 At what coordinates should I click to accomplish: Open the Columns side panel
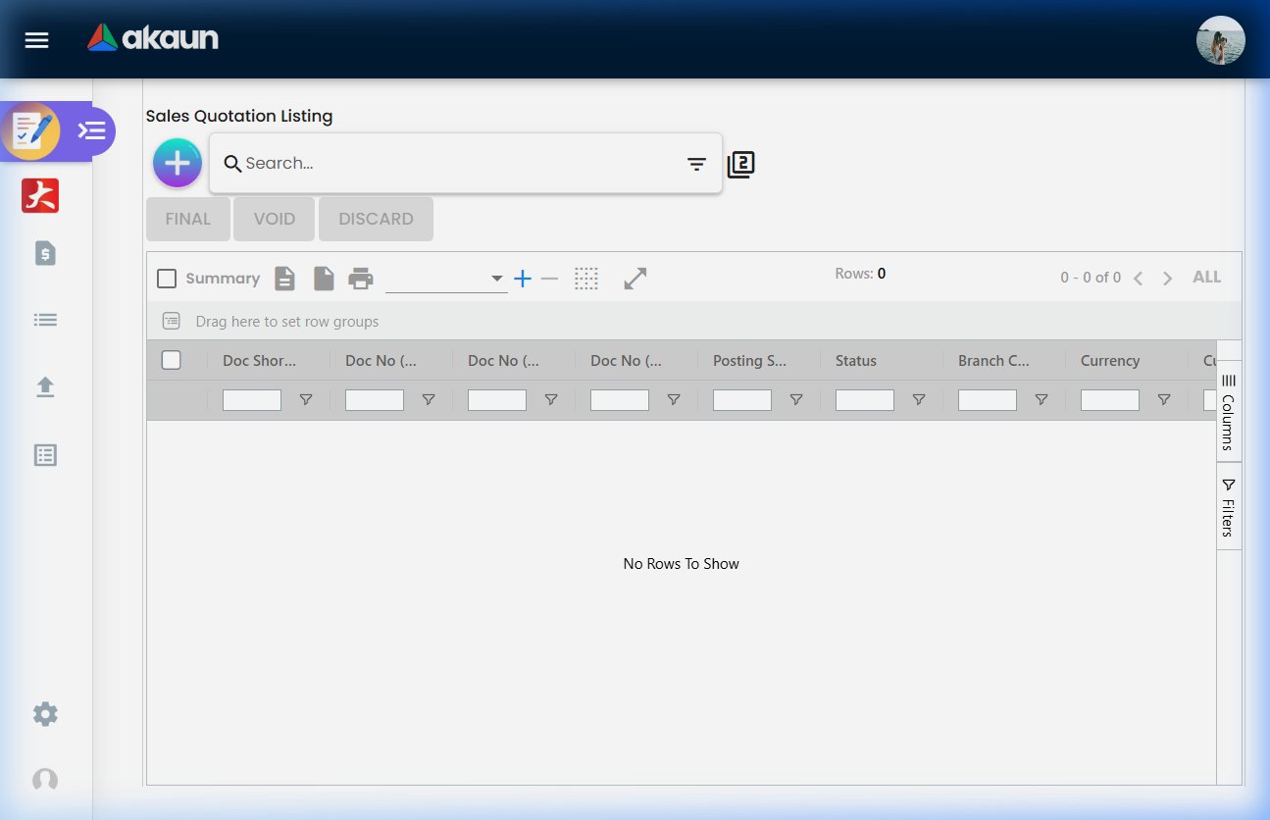coord(1228,412)
